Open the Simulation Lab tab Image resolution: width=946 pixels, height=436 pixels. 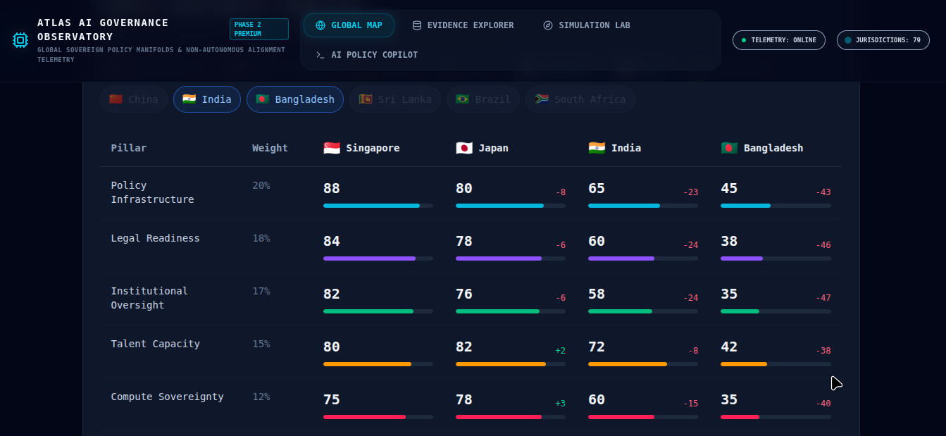point(587,25)
